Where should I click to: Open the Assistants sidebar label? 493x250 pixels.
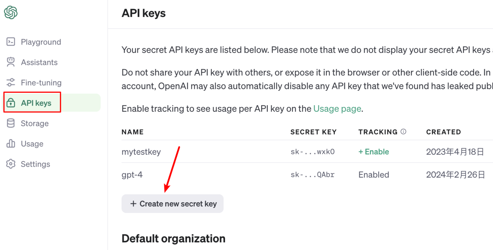click(39, 62)
